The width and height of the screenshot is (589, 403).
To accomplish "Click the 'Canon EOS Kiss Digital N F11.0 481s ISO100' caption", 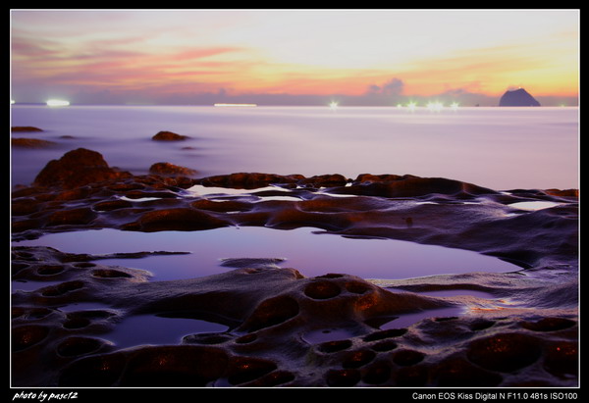I will [495, 396].
